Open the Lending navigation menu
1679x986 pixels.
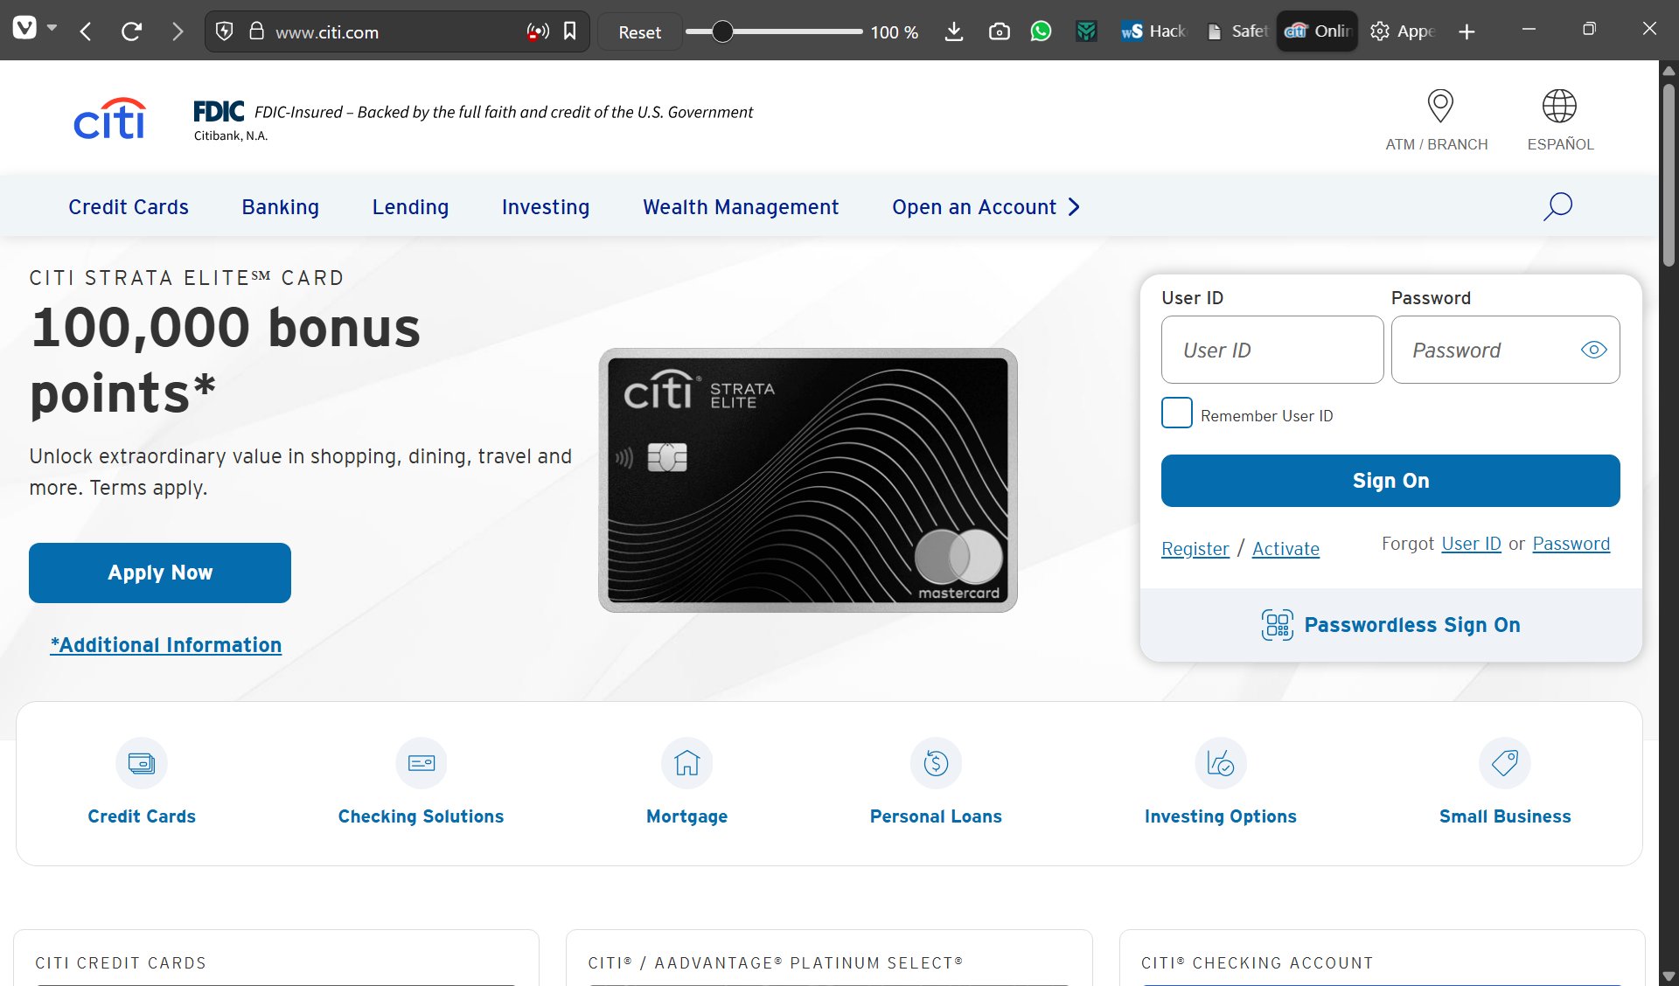point(410,207)
